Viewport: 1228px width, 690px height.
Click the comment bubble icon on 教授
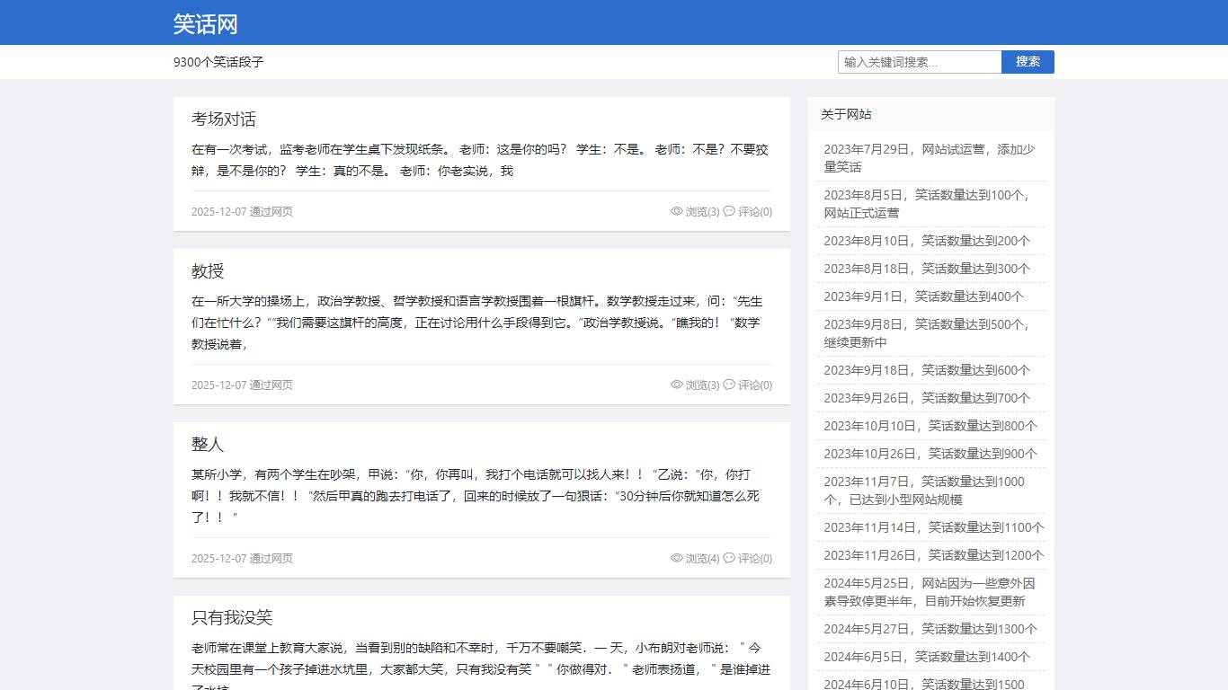tap(729, 385)
